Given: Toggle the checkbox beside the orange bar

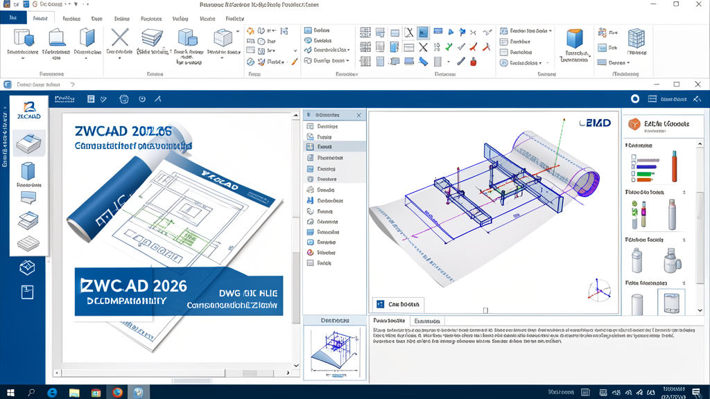Looking at the screenshot, I should point(634,179).
